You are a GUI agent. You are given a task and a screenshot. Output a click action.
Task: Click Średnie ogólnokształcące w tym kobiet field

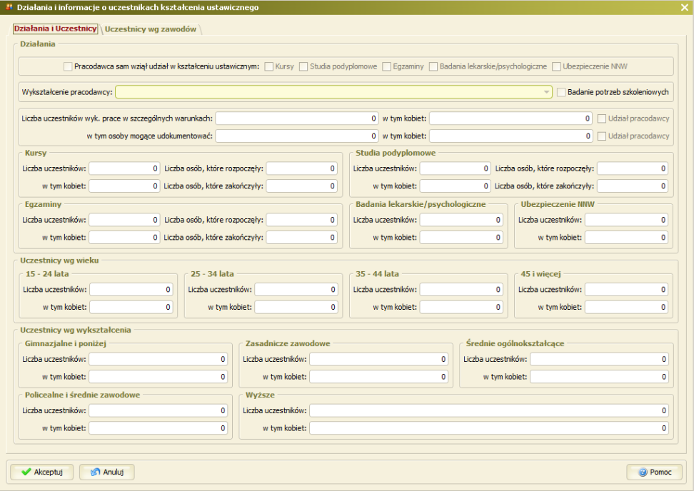[599, 377]
